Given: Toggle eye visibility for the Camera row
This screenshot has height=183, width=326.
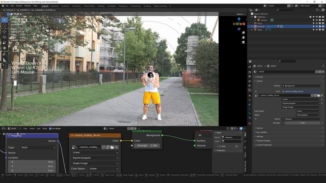Looking at the screenshot, I should [x=317, y=20].
